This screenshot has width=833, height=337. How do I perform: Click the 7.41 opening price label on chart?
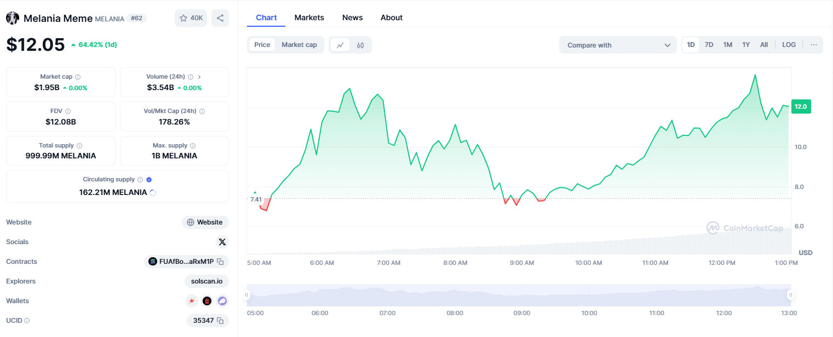coord(256,199)
